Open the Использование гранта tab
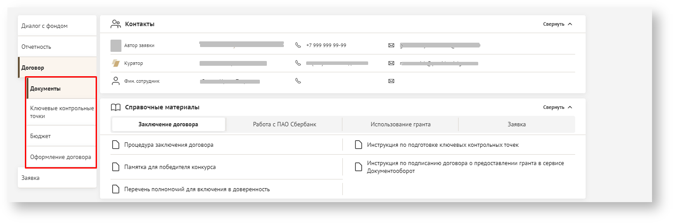 [x=400, y=125]
